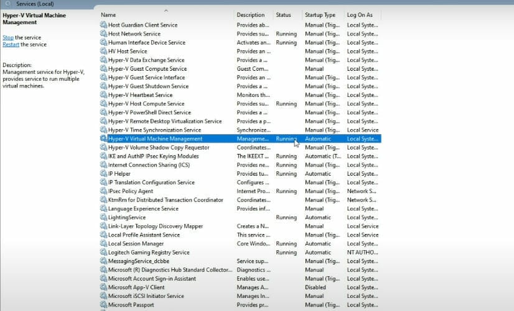The width and height of the screenshot is (514, 311).
Task: Select the Local Session Manager service name
Action: 136,244
